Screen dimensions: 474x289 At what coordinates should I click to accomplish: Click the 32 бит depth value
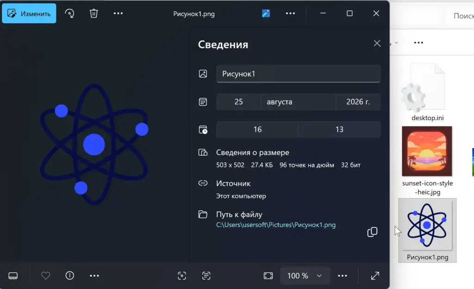click(351, 165)
